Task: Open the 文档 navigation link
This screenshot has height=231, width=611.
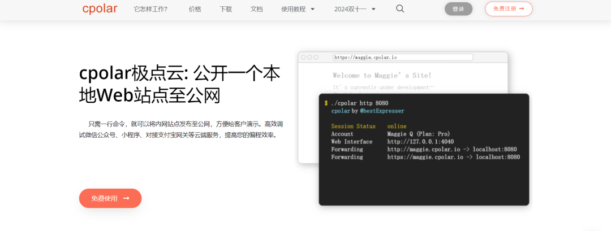Action: coord(256,9)
